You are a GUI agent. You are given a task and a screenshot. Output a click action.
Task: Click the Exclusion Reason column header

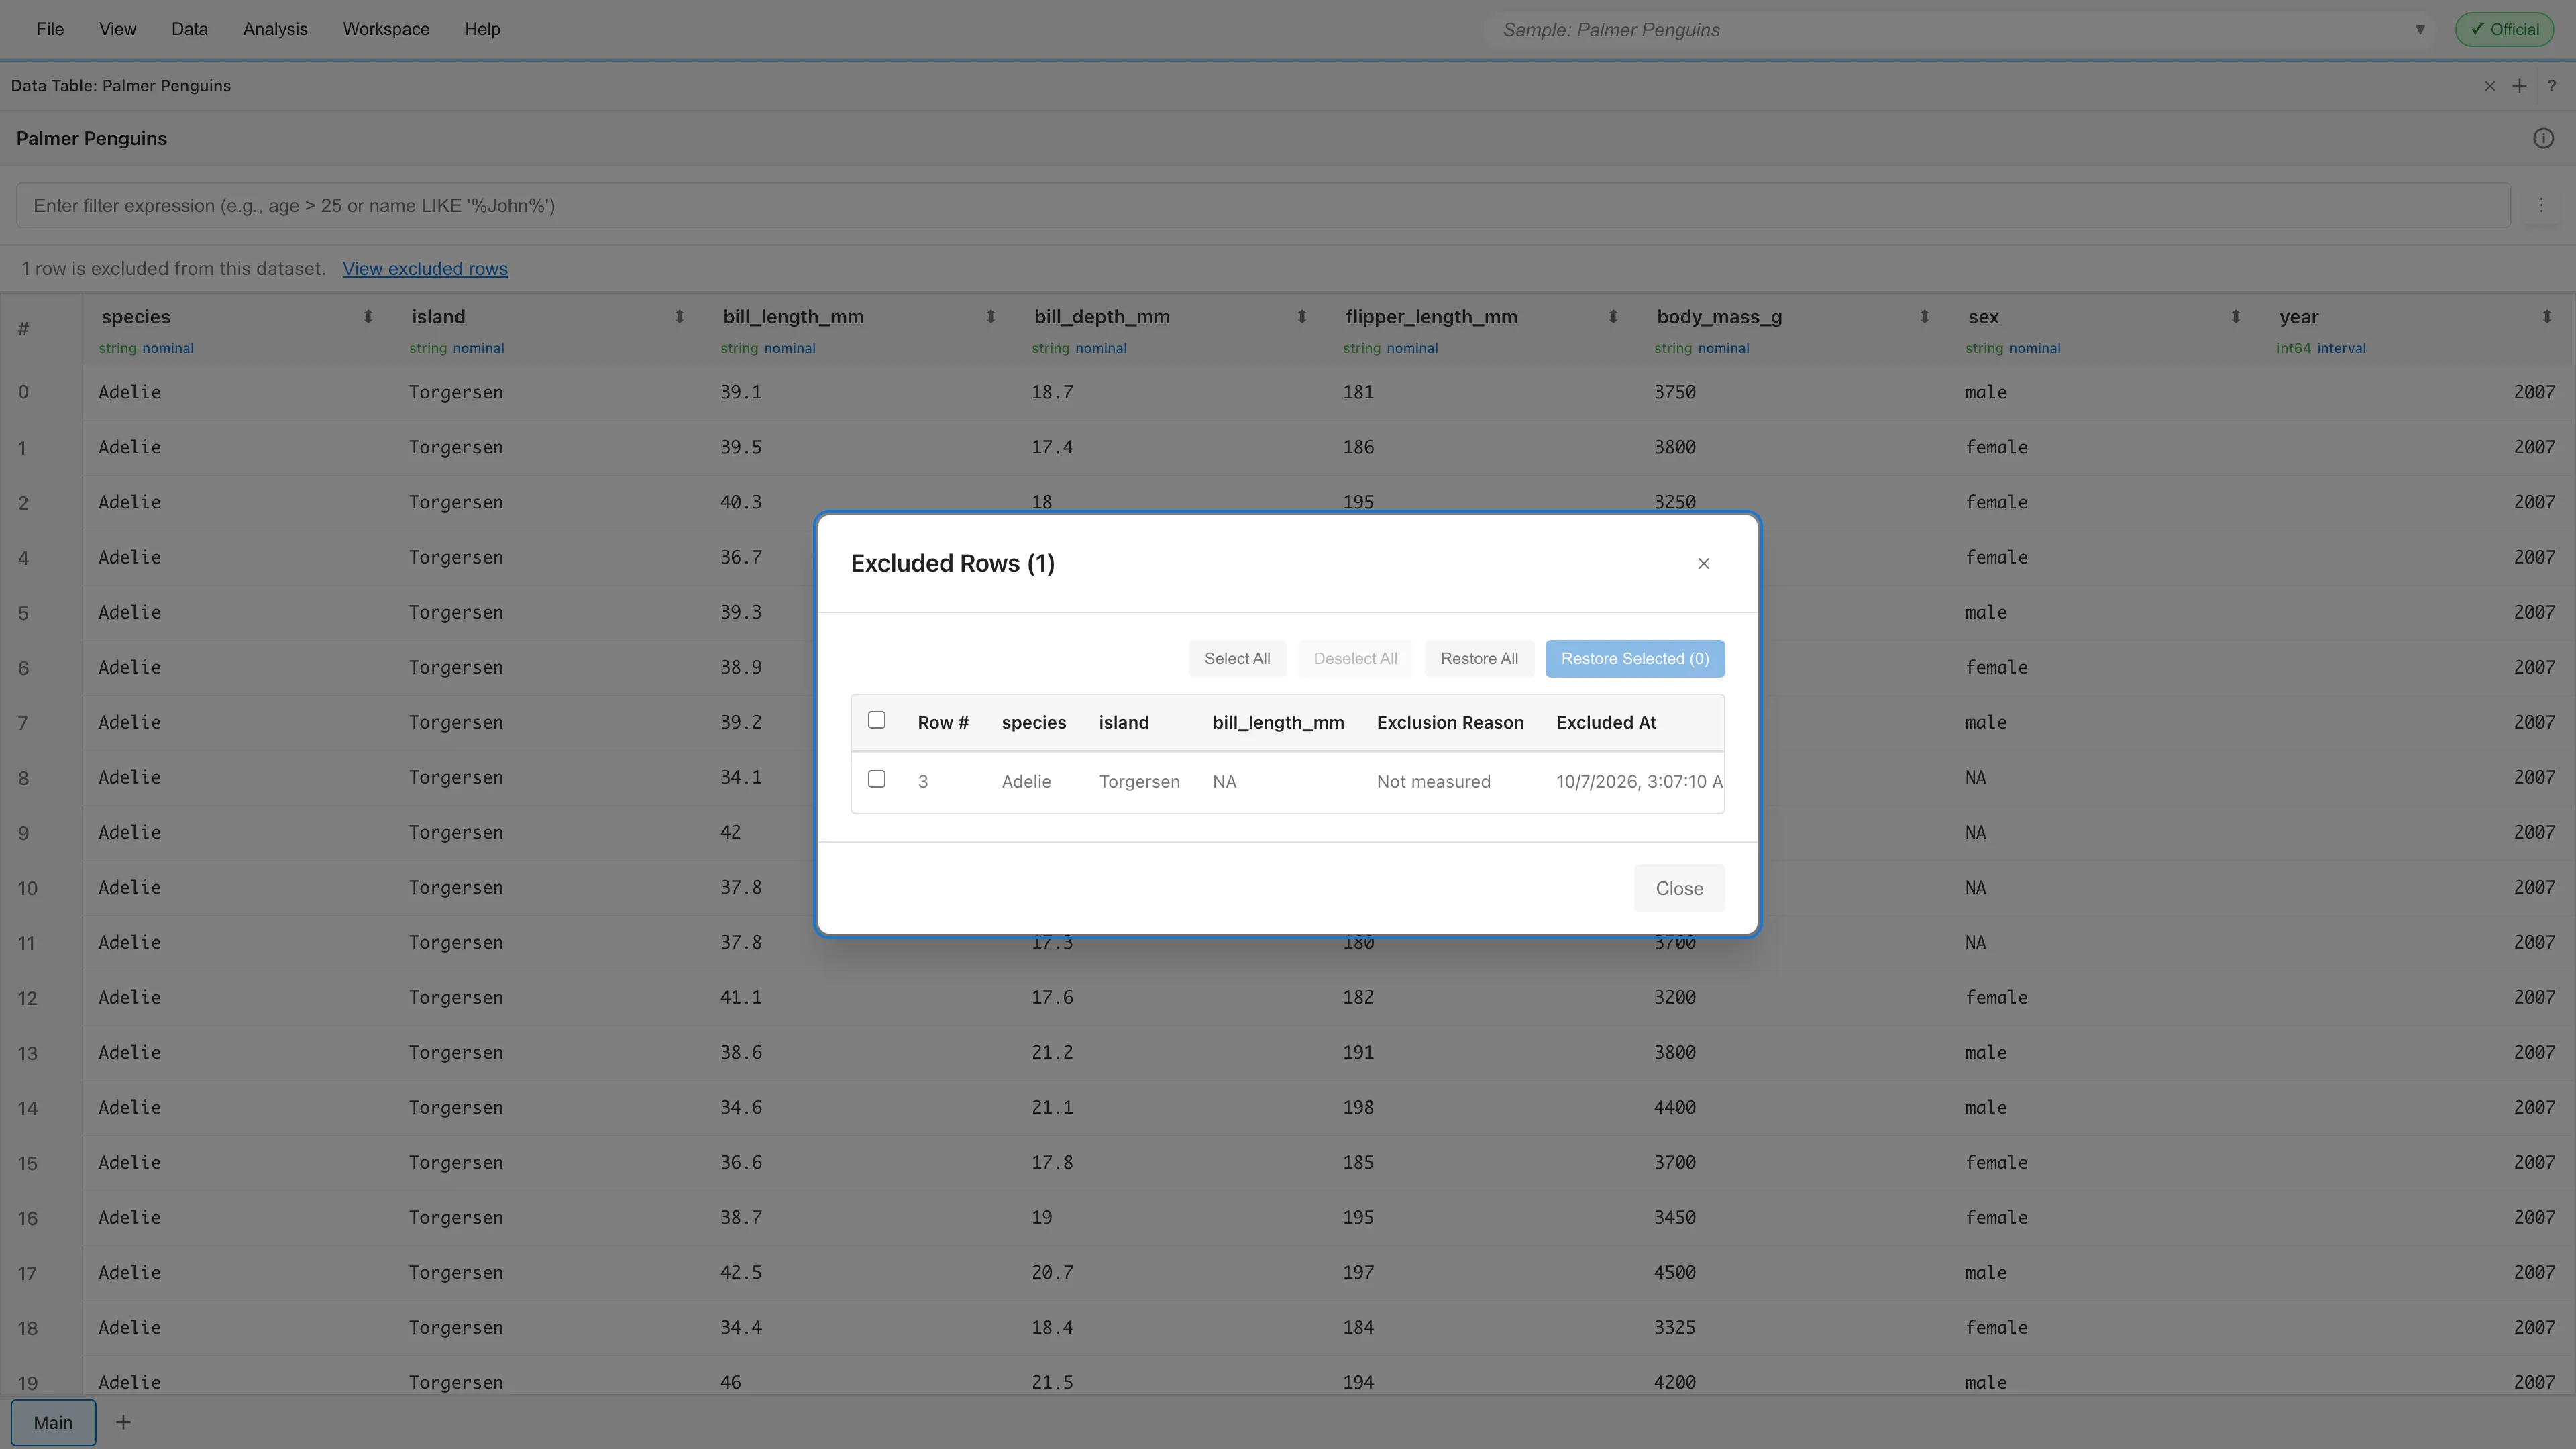click(x=1450, y=722)
